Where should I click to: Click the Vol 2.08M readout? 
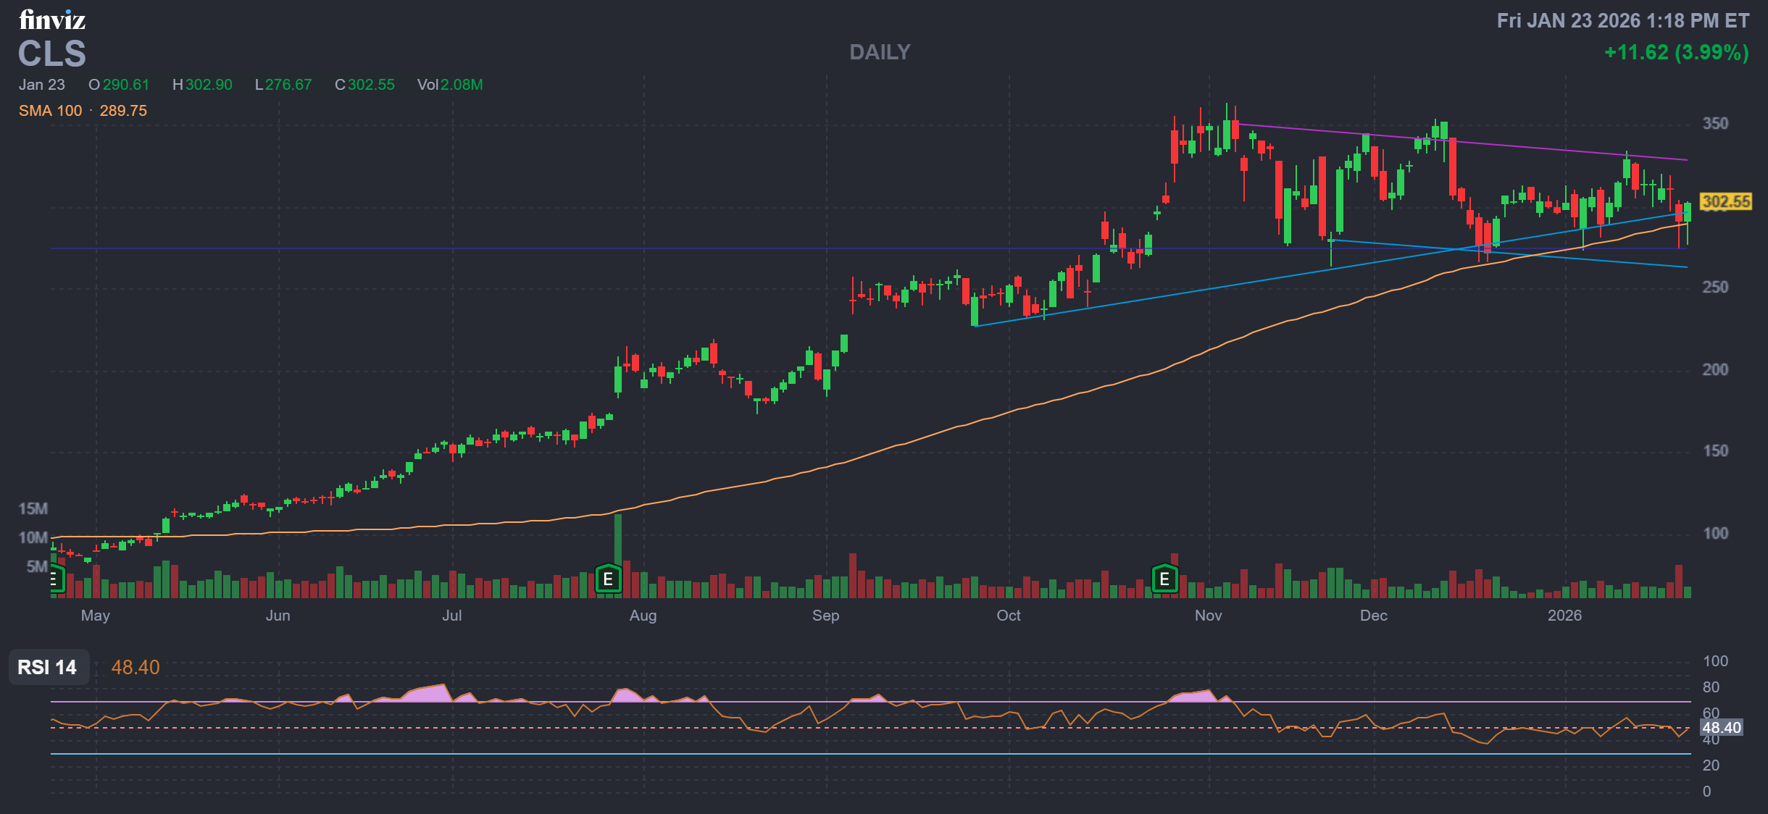(x=450, y=85)
